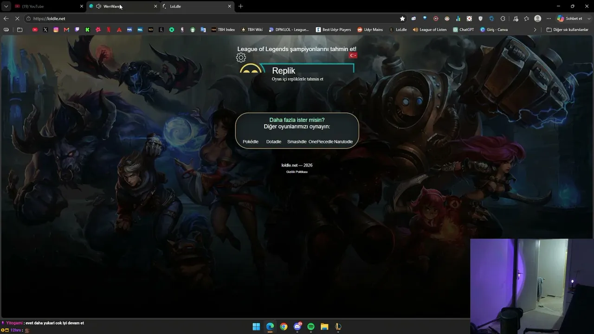This screenshot has height=334, width=594.
Task: Open the browser extensions puzzle menu
Action: (x=503, y=19)
